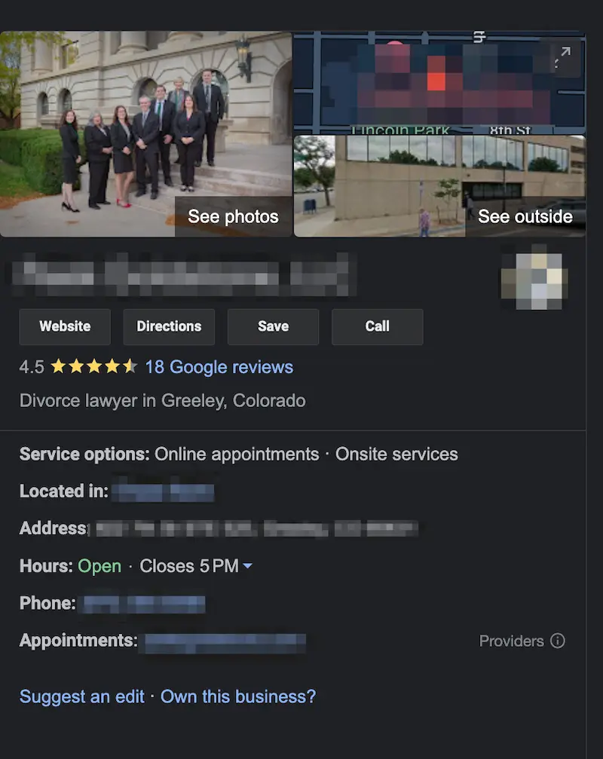Click the Closes 5 PM hours text
The height and width of the screenshot is (759, 603).
coord(189,566)
